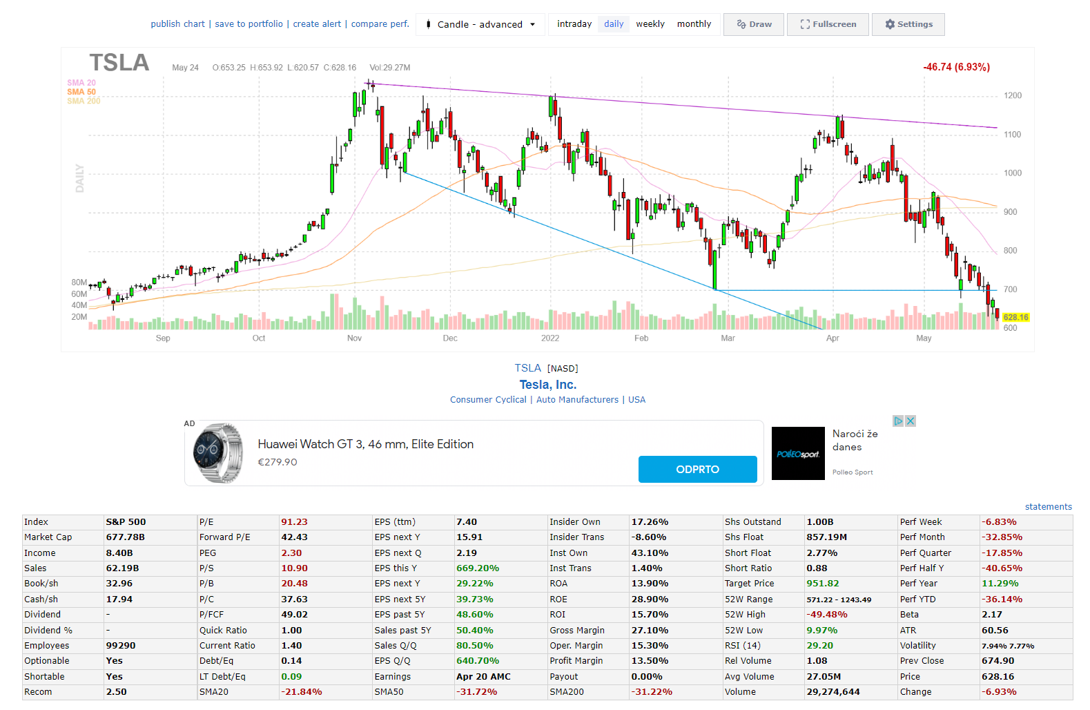Close the ad with X icon
The image size is (1090, 710).
(x=911, y=421)
